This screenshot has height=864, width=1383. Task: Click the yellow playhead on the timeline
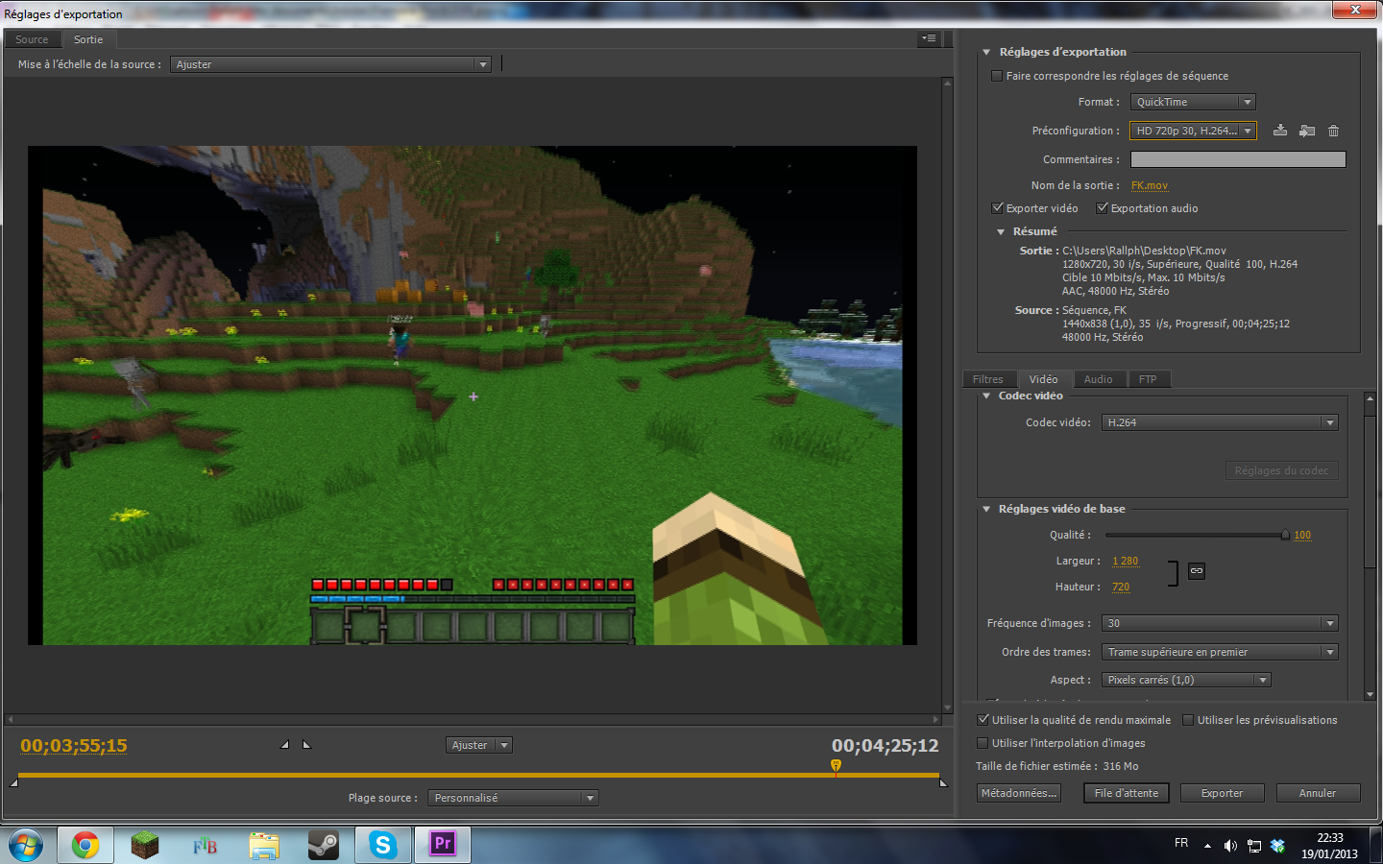click(x=836, y=766)
